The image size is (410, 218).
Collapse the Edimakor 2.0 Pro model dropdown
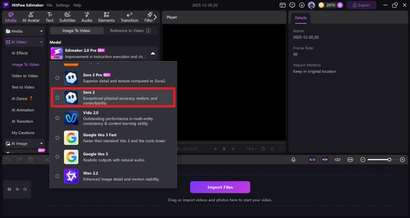(153, 53)
